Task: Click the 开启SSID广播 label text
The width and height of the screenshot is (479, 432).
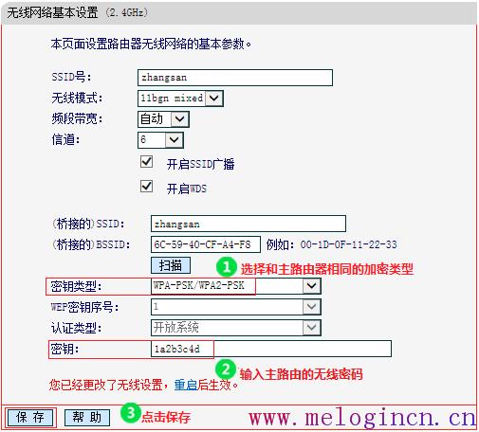Action: coord(200,164)
